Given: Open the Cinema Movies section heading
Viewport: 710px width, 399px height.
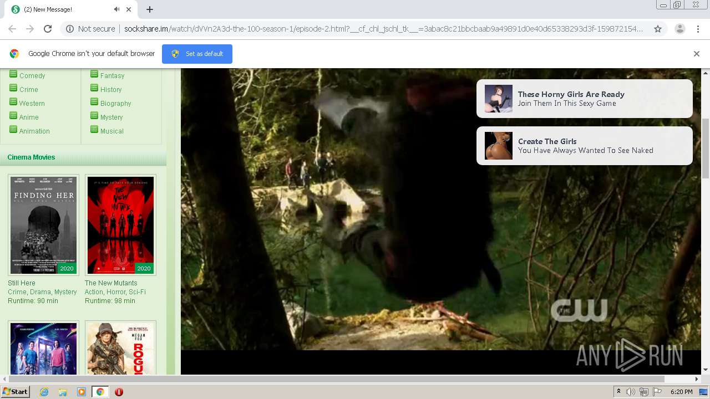Looking at the screenshot, I should pos(31,157).
